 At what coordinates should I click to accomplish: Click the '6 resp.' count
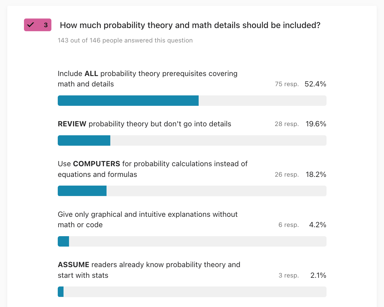tap(288, 225)
